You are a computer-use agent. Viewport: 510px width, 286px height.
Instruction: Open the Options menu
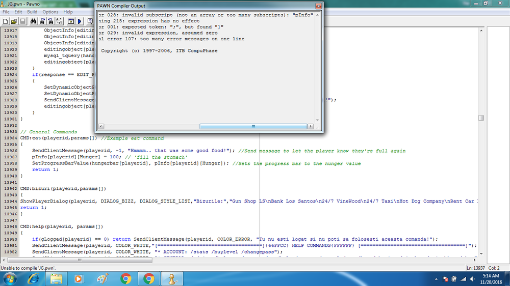coord(50,12)
